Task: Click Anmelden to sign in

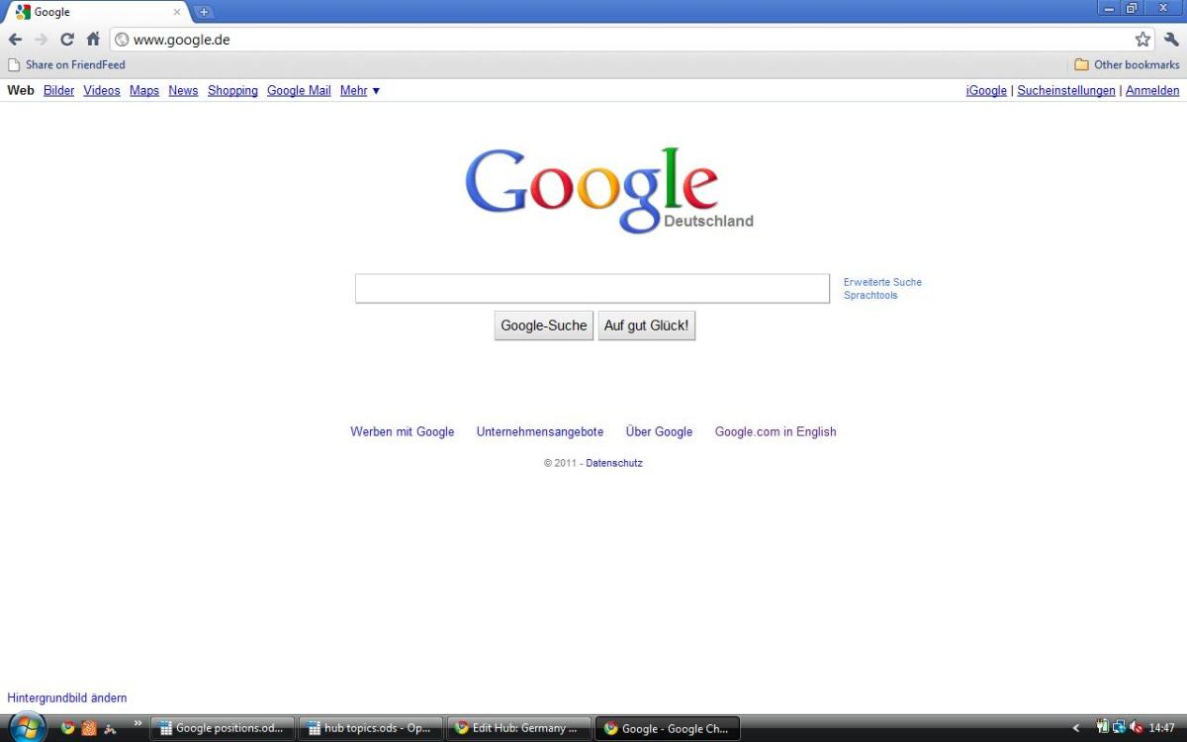Action: [1152, 90]
